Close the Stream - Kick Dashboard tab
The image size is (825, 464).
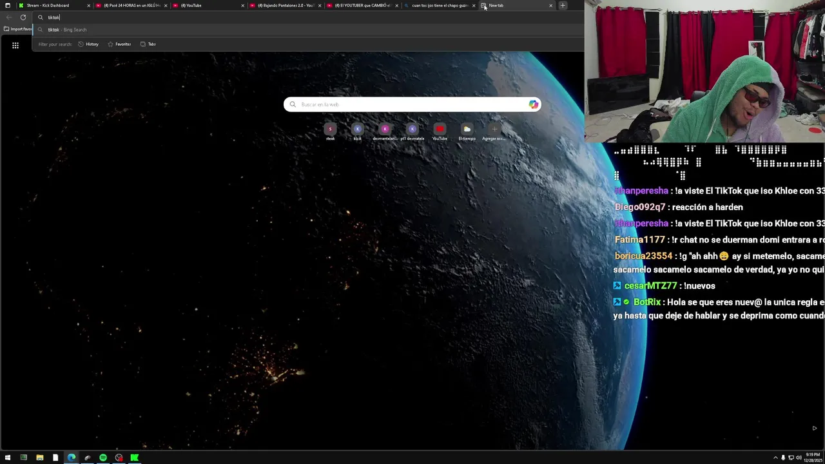tap(88, 5)
